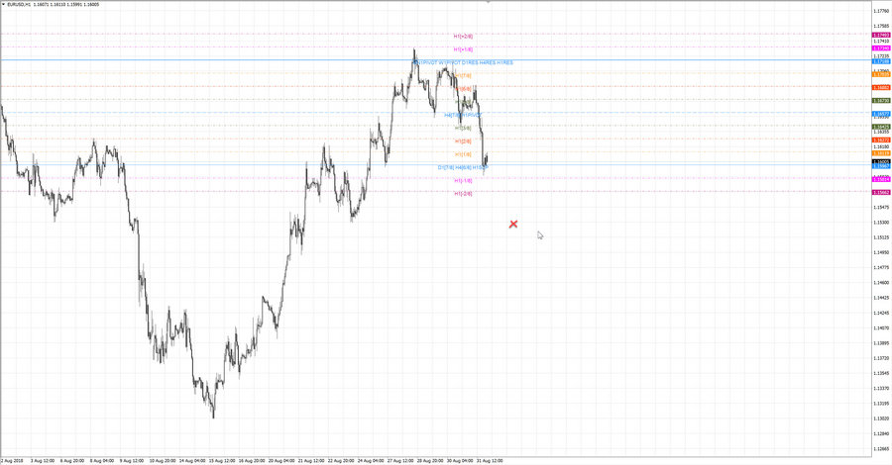Select the H1[+2/8] level label

[x=463, y=36]
